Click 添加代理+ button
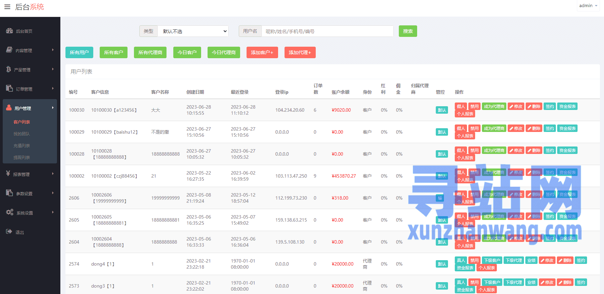 click(300, 52)
